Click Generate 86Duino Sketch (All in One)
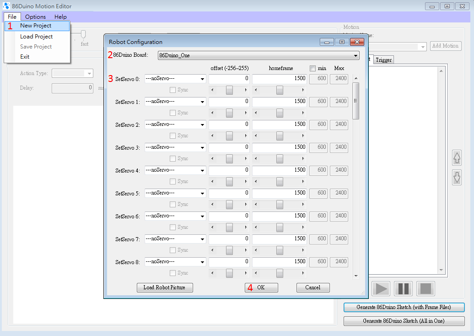 pos(404,321)
